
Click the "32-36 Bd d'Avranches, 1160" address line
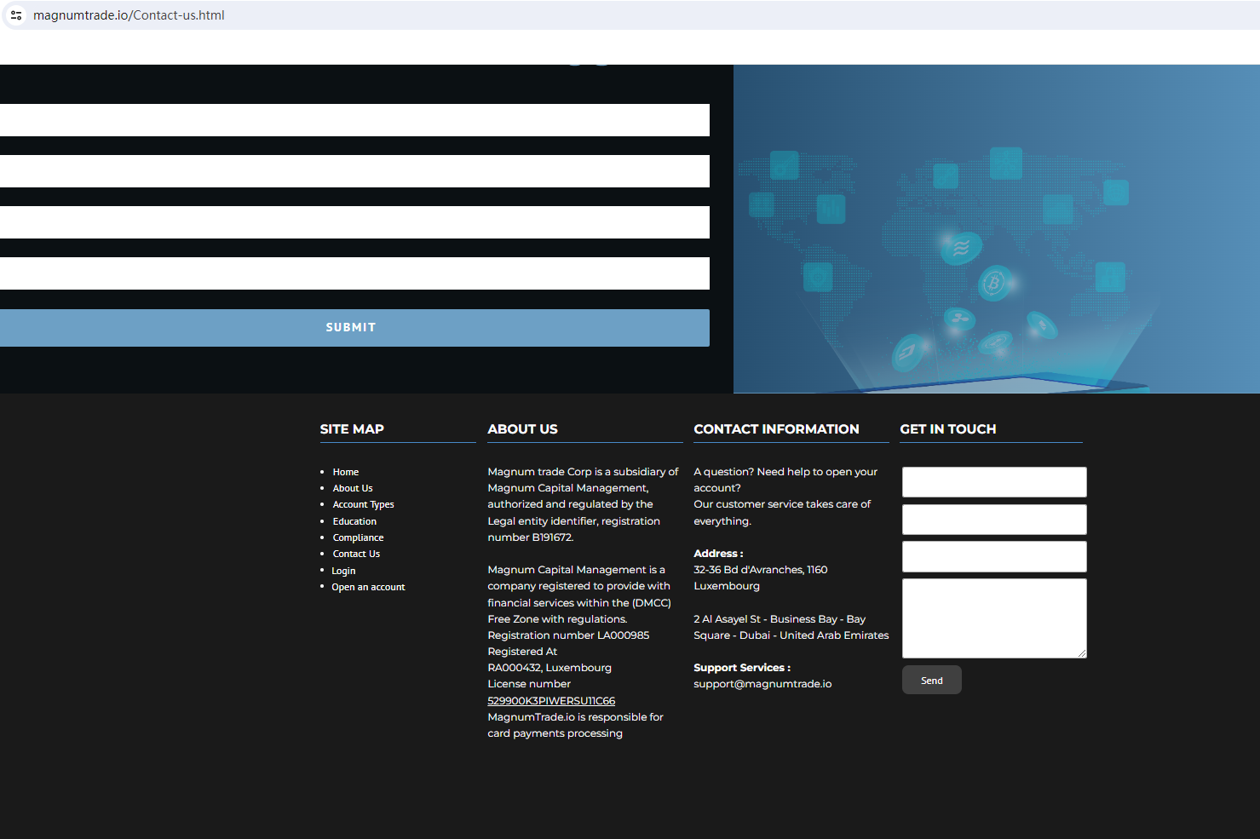coord(761,570)
